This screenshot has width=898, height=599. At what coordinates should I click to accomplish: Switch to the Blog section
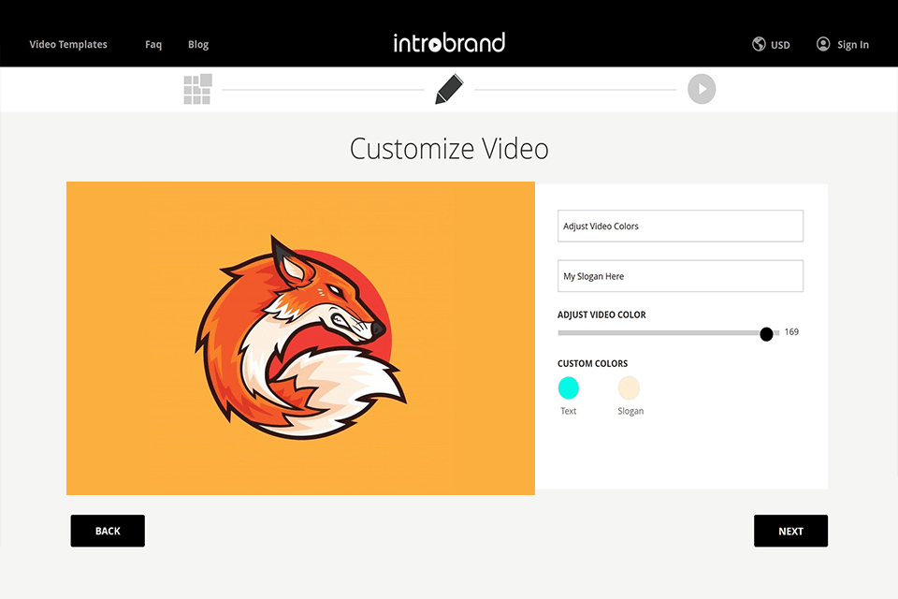click(197, 44)
